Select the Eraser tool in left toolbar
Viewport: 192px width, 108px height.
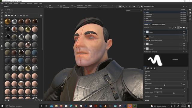2,13
